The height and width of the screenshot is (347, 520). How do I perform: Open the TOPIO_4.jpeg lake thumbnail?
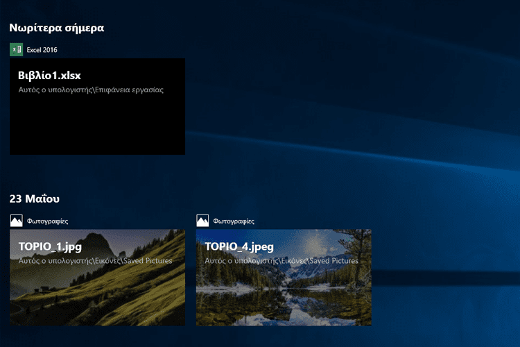[x=284, y=278]
